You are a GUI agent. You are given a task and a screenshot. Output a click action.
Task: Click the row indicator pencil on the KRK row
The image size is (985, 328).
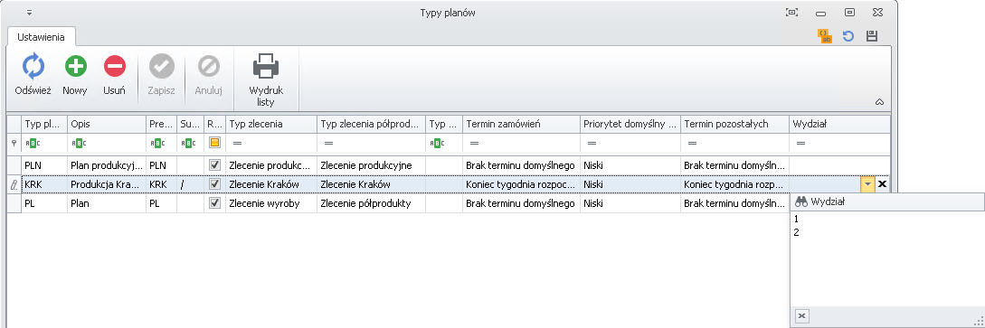pyautogui.click(x=14, y=184)
